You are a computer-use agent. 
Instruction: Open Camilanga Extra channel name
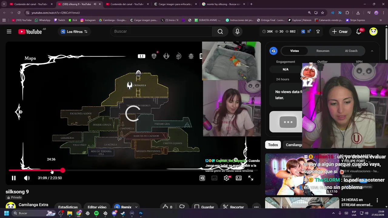33,205
